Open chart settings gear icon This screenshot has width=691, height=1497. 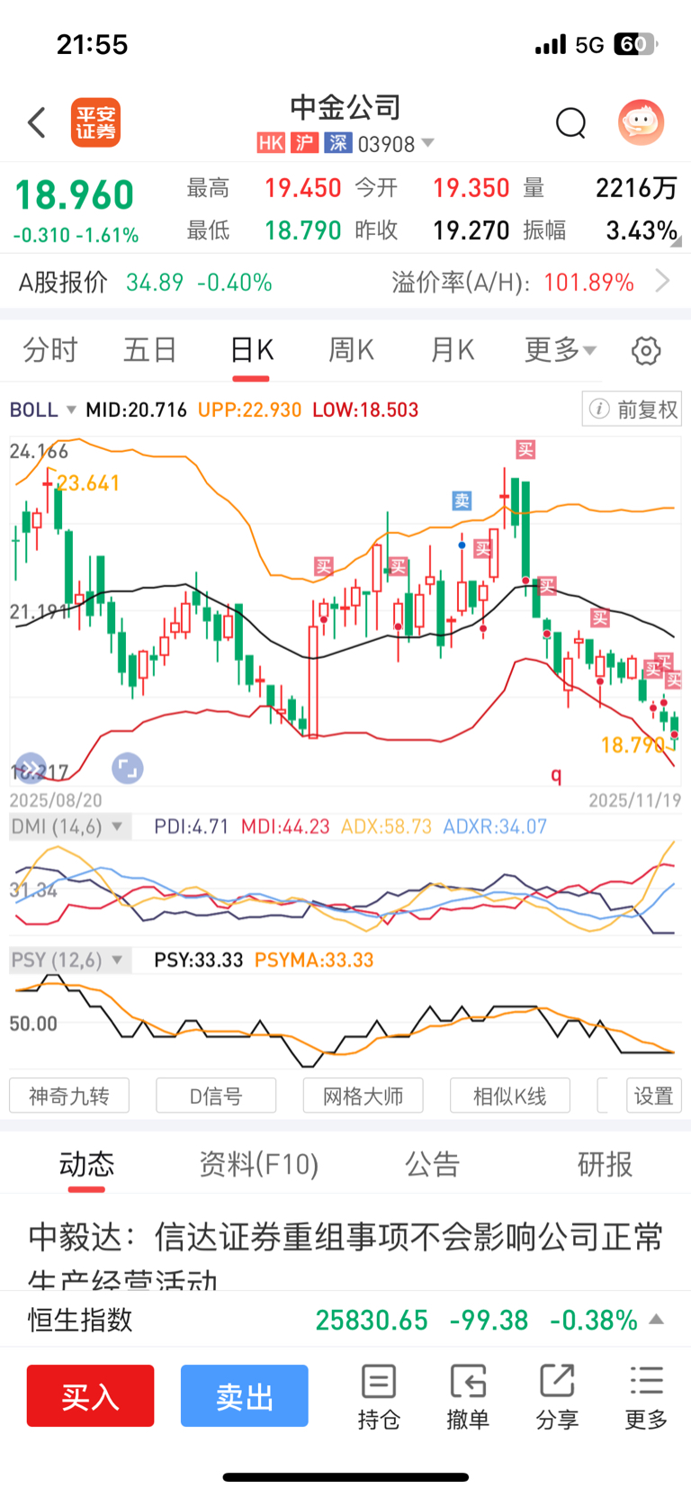pos(646,350)
